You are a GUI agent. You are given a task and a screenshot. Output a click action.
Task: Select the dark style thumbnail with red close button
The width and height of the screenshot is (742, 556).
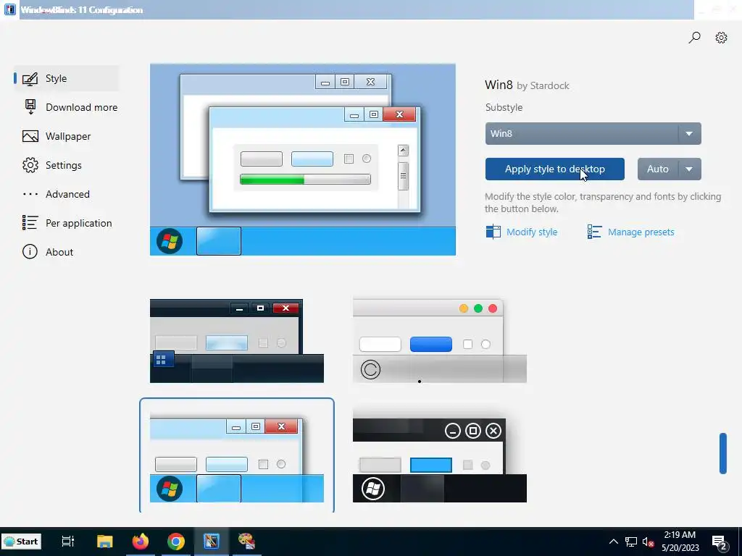point(237,341)
